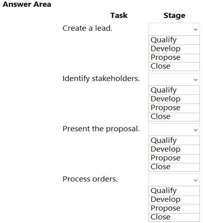Select Qualify for Create a lead
203x223 pixels.
(x=174, y=40)
